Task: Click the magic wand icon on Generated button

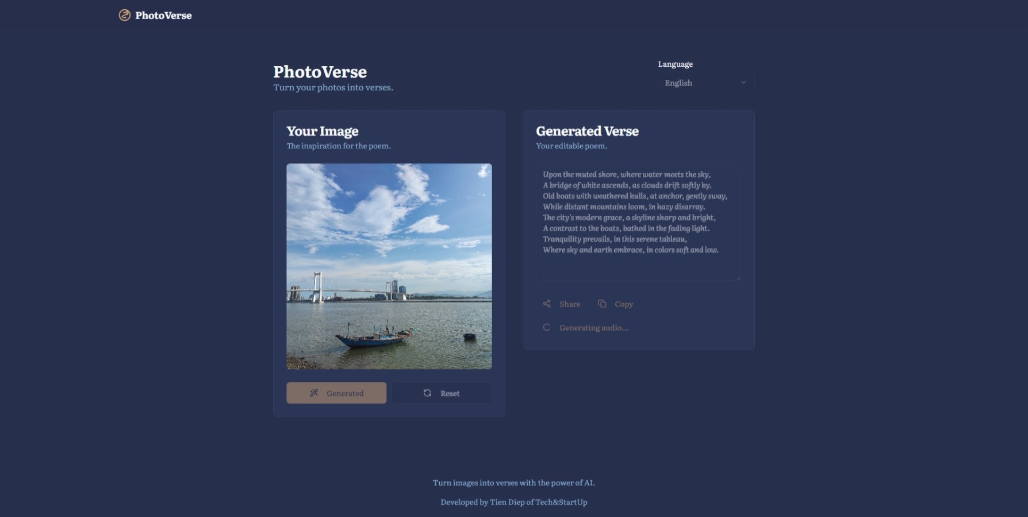Action: [x=314, y=393]
